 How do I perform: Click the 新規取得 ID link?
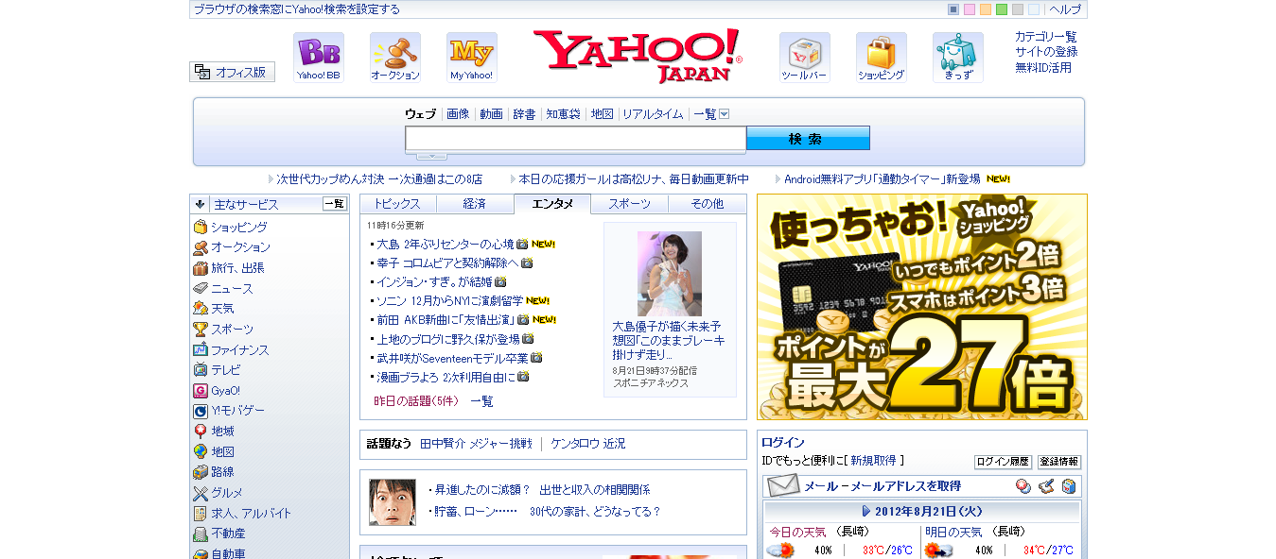tap(873, 461)
